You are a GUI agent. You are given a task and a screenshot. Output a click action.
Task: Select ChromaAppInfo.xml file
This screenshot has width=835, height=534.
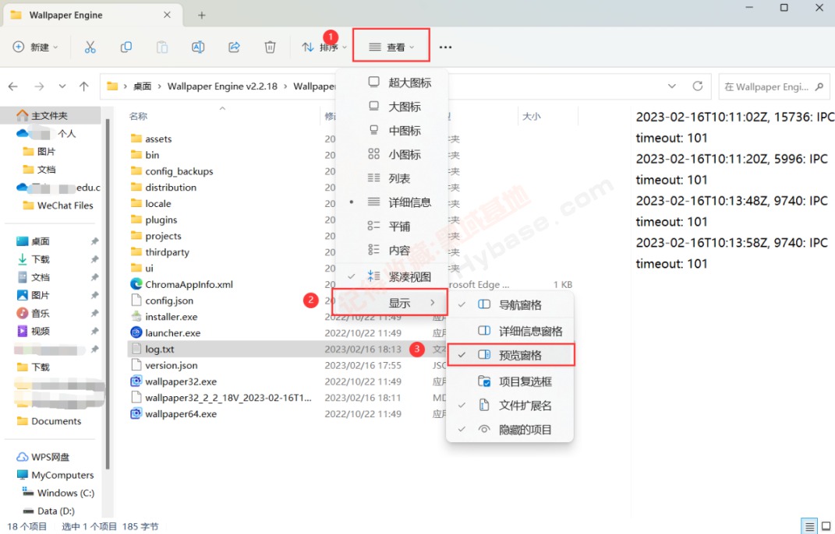[182, 285]
